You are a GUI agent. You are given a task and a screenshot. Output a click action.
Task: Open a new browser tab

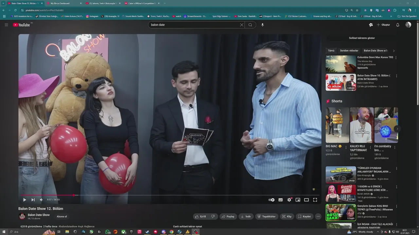pos(164,3)
